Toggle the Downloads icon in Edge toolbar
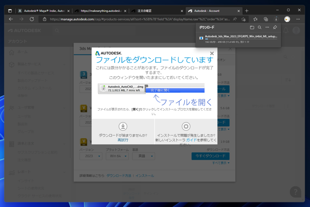Screen dimensions: 310x207 [276, 19]
